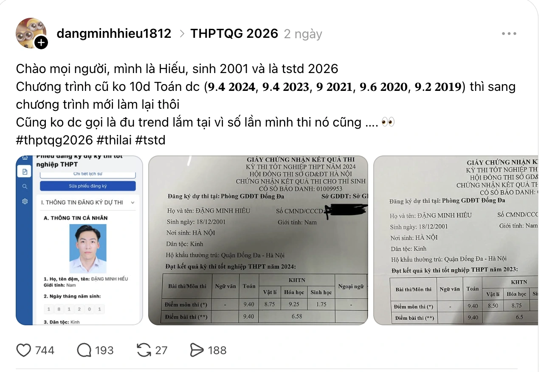Open comments via reply bubble icon
Screen dimensions: 541x372
tap(84, 350)
